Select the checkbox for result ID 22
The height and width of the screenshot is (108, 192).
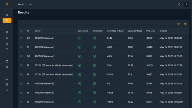[x=21, y=38]
